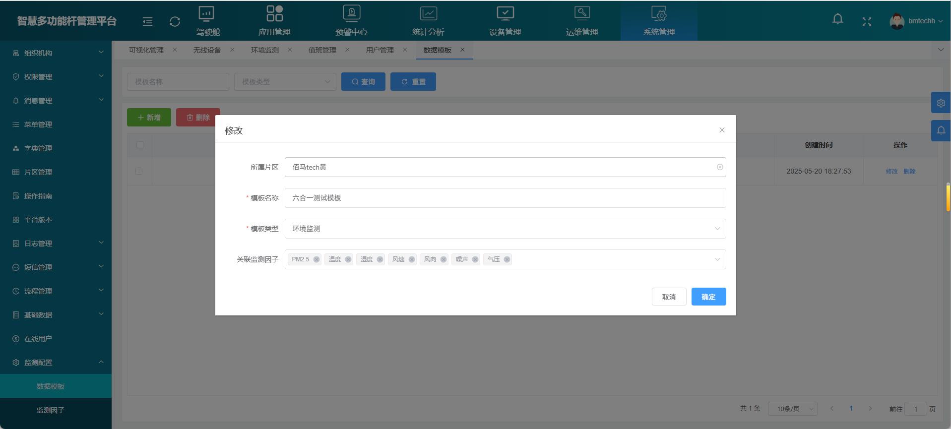
Task: Remove the PM2.5 factor tag
Action: click(x=317, y=259)
